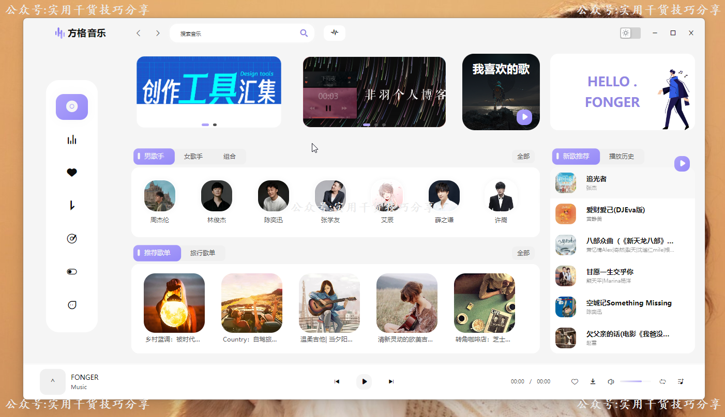Open the chat bubble icon in sidebar
The width and height of the screenshot is (725, 417).
(72, 304)
